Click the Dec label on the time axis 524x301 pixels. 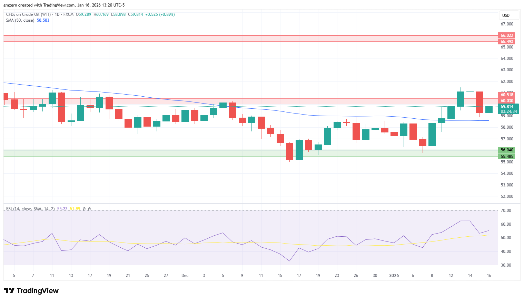[x=185, y=276]
